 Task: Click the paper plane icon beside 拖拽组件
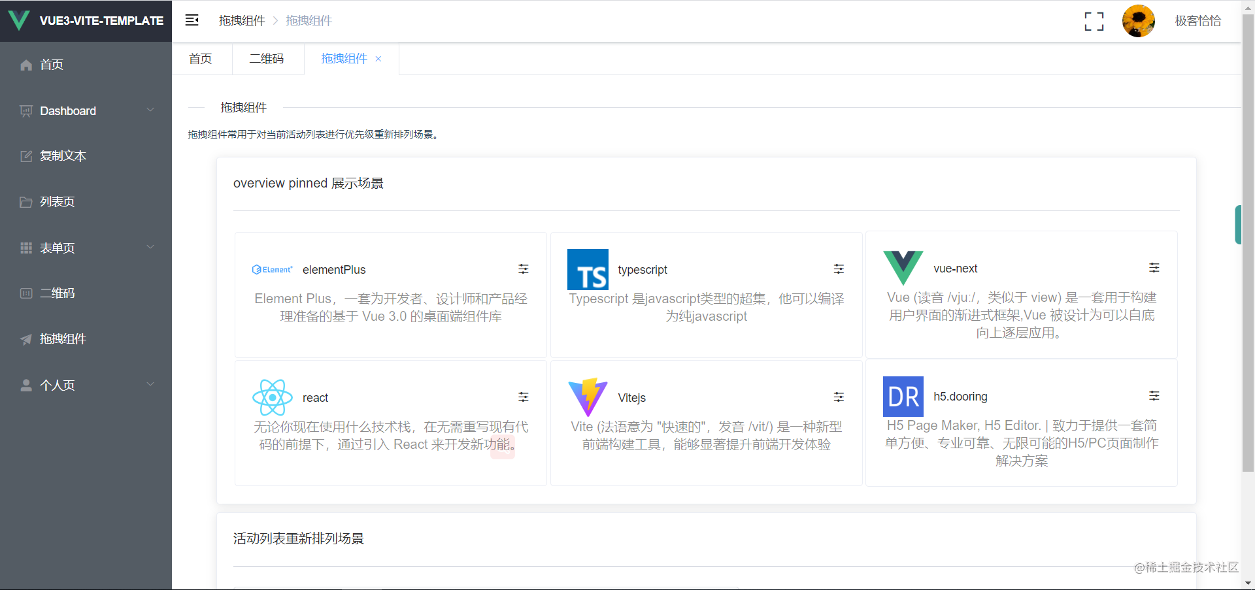tap(26, 339)
